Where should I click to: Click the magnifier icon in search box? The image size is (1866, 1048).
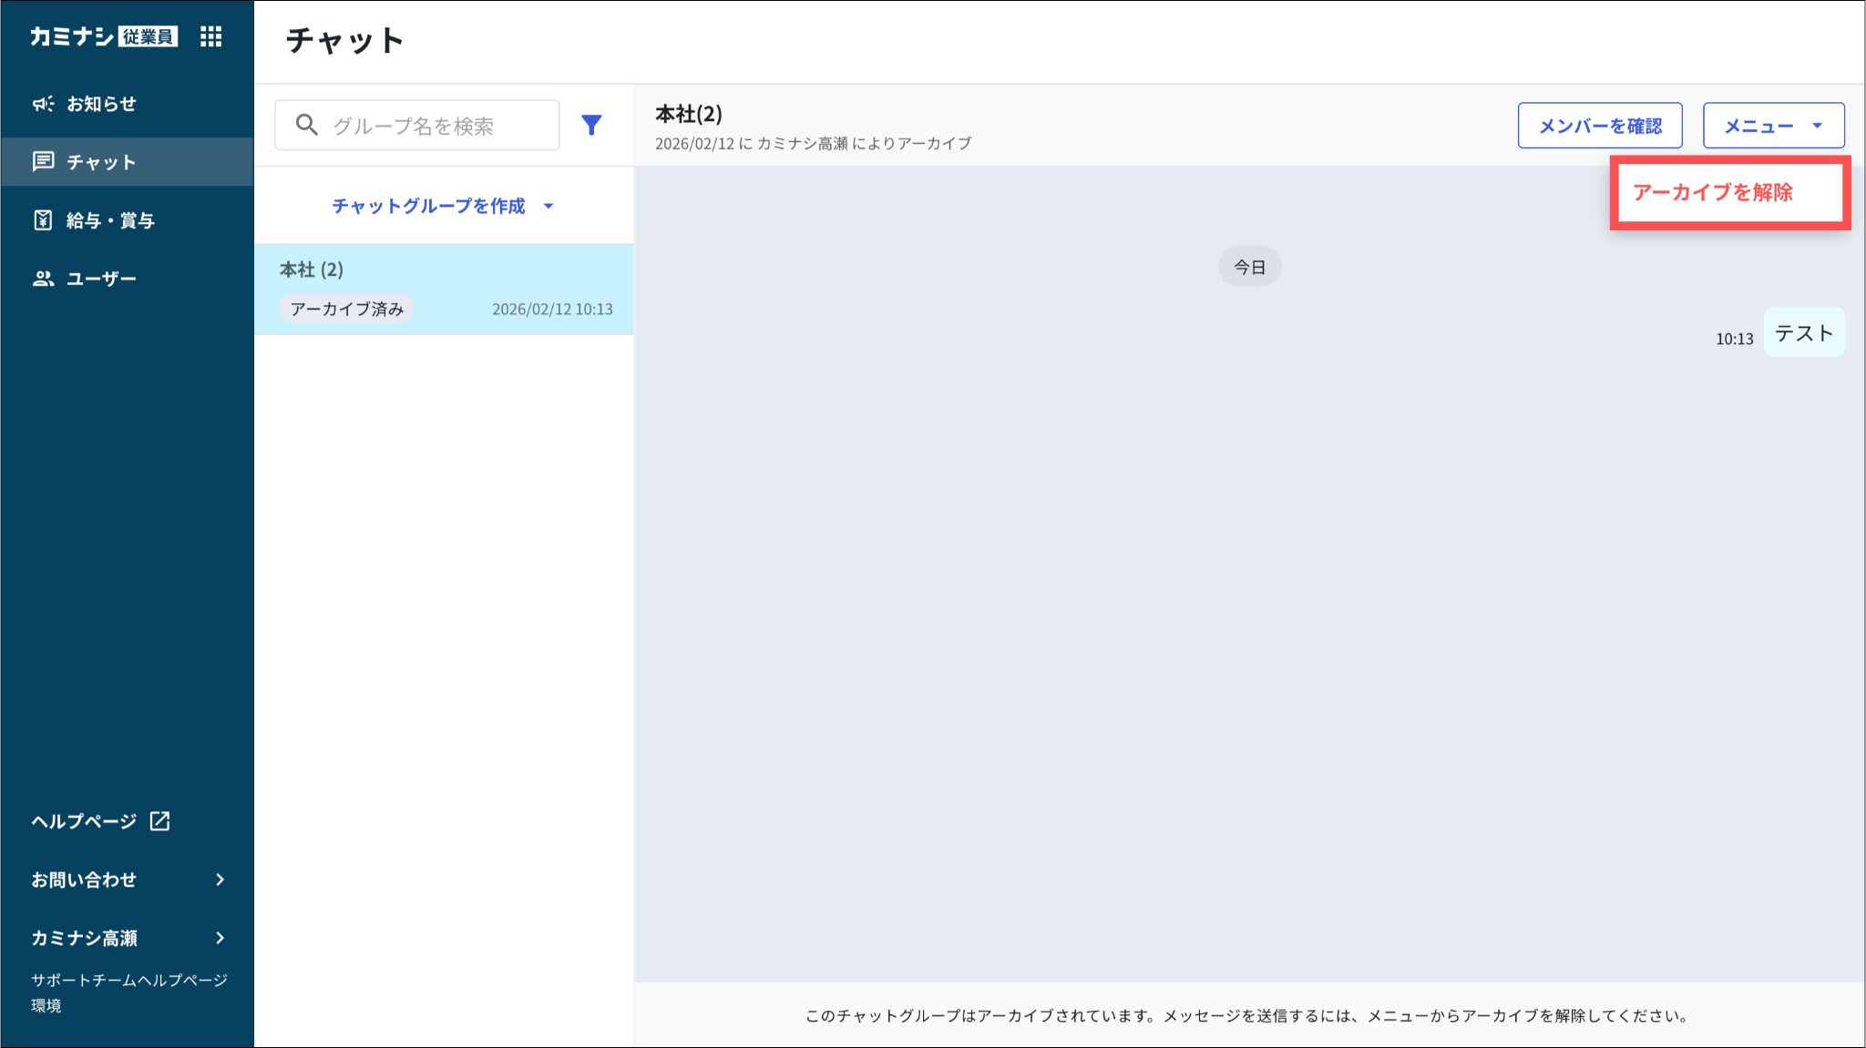[x=307, y=126]
